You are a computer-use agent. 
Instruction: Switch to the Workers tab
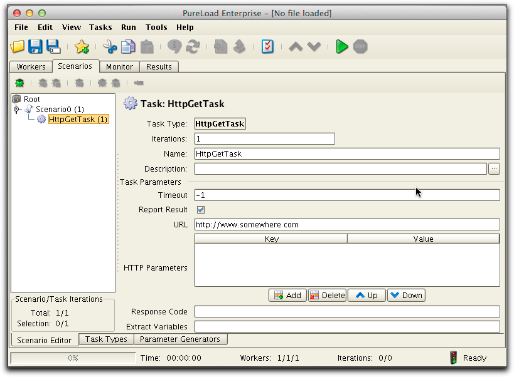pos(31,67)
